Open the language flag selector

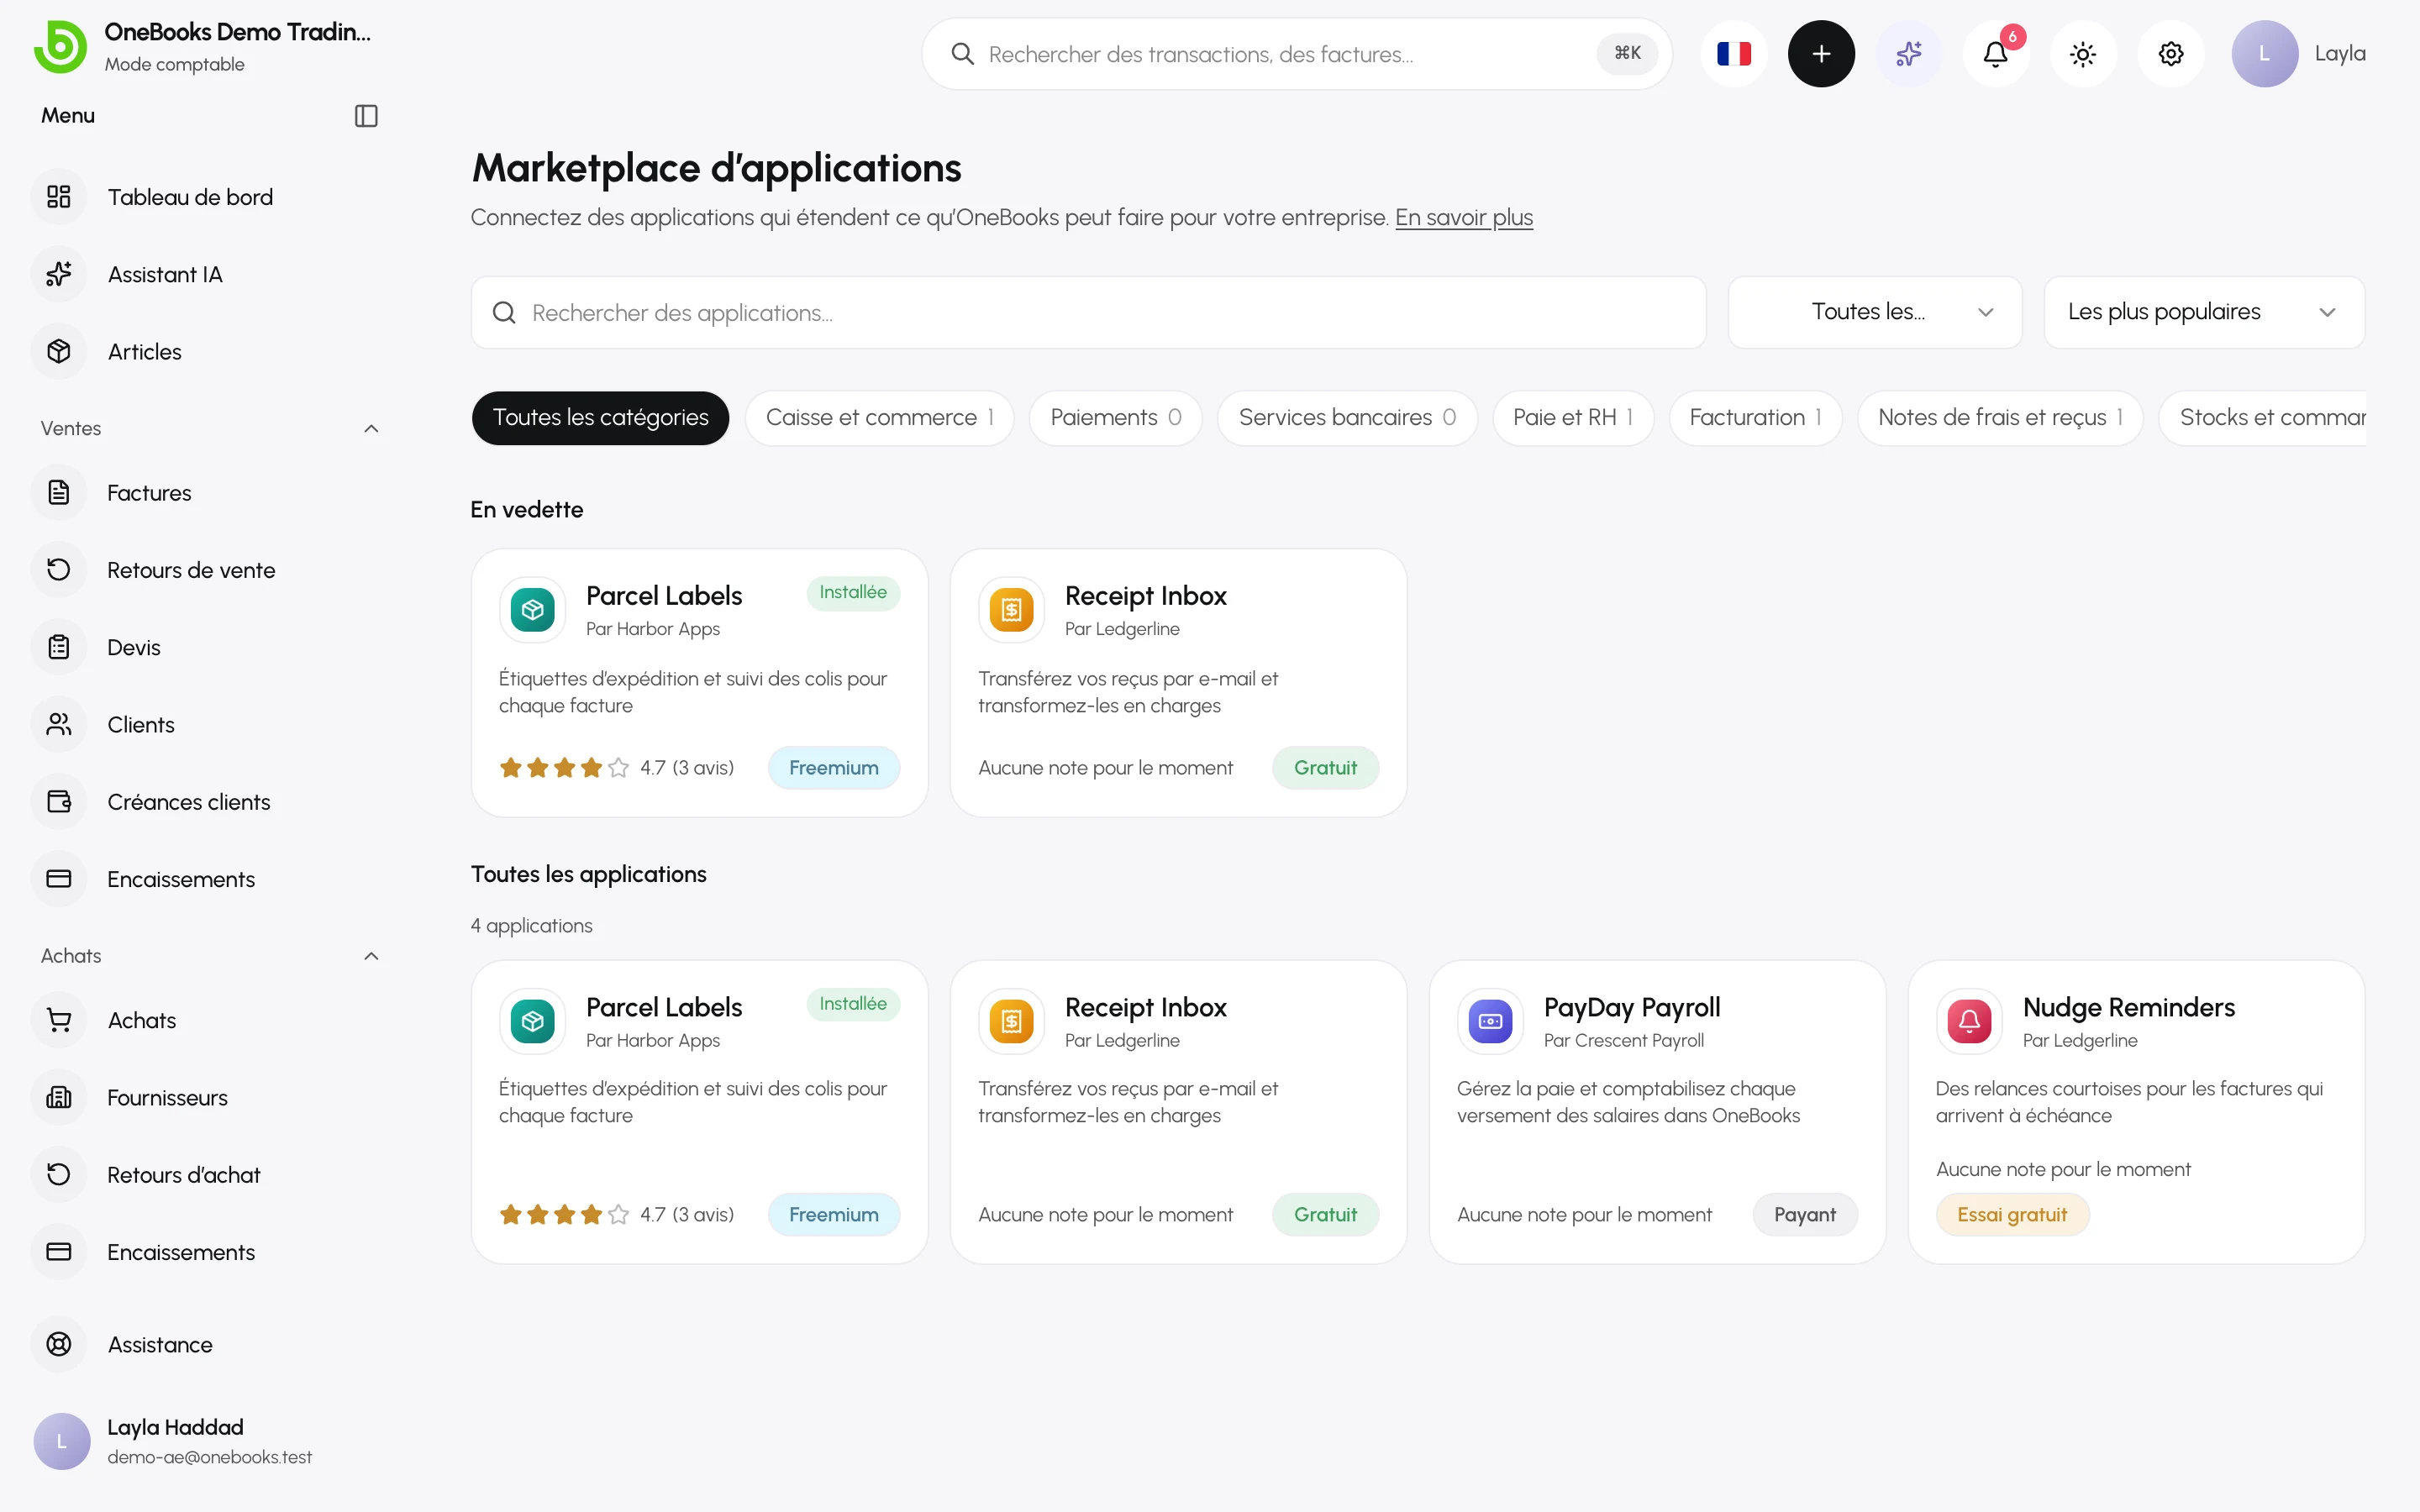pos(1733,54)
